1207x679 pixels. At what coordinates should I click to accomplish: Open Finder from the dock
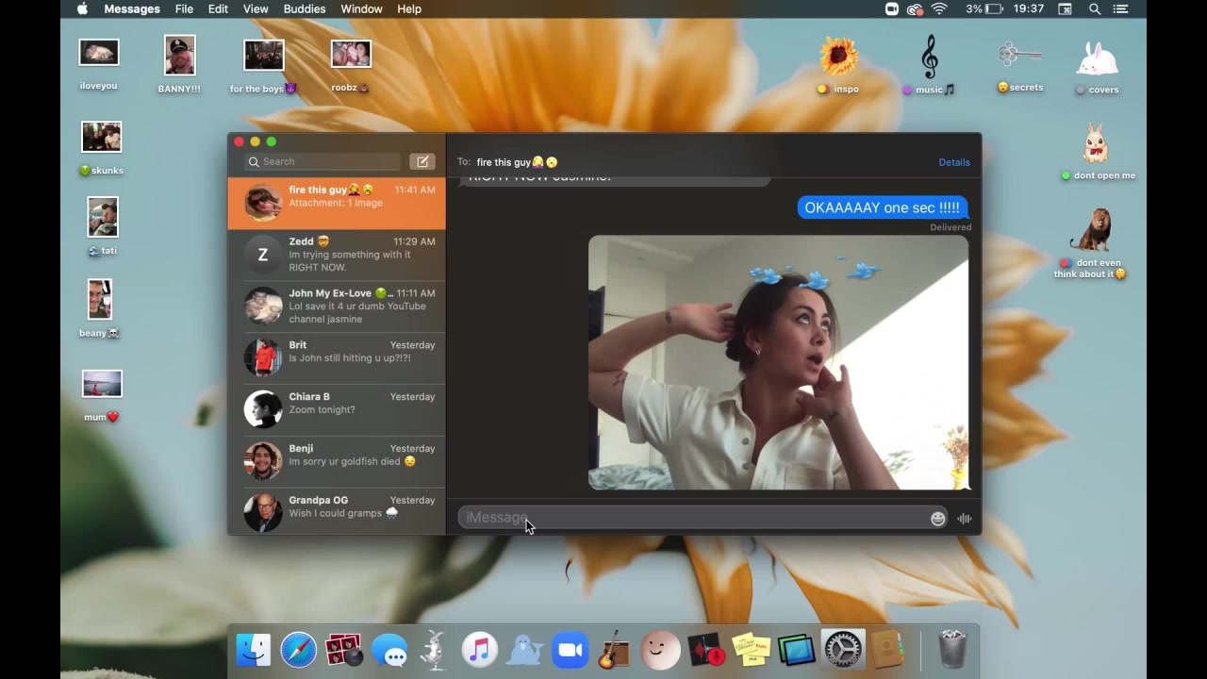click(254, 651)
